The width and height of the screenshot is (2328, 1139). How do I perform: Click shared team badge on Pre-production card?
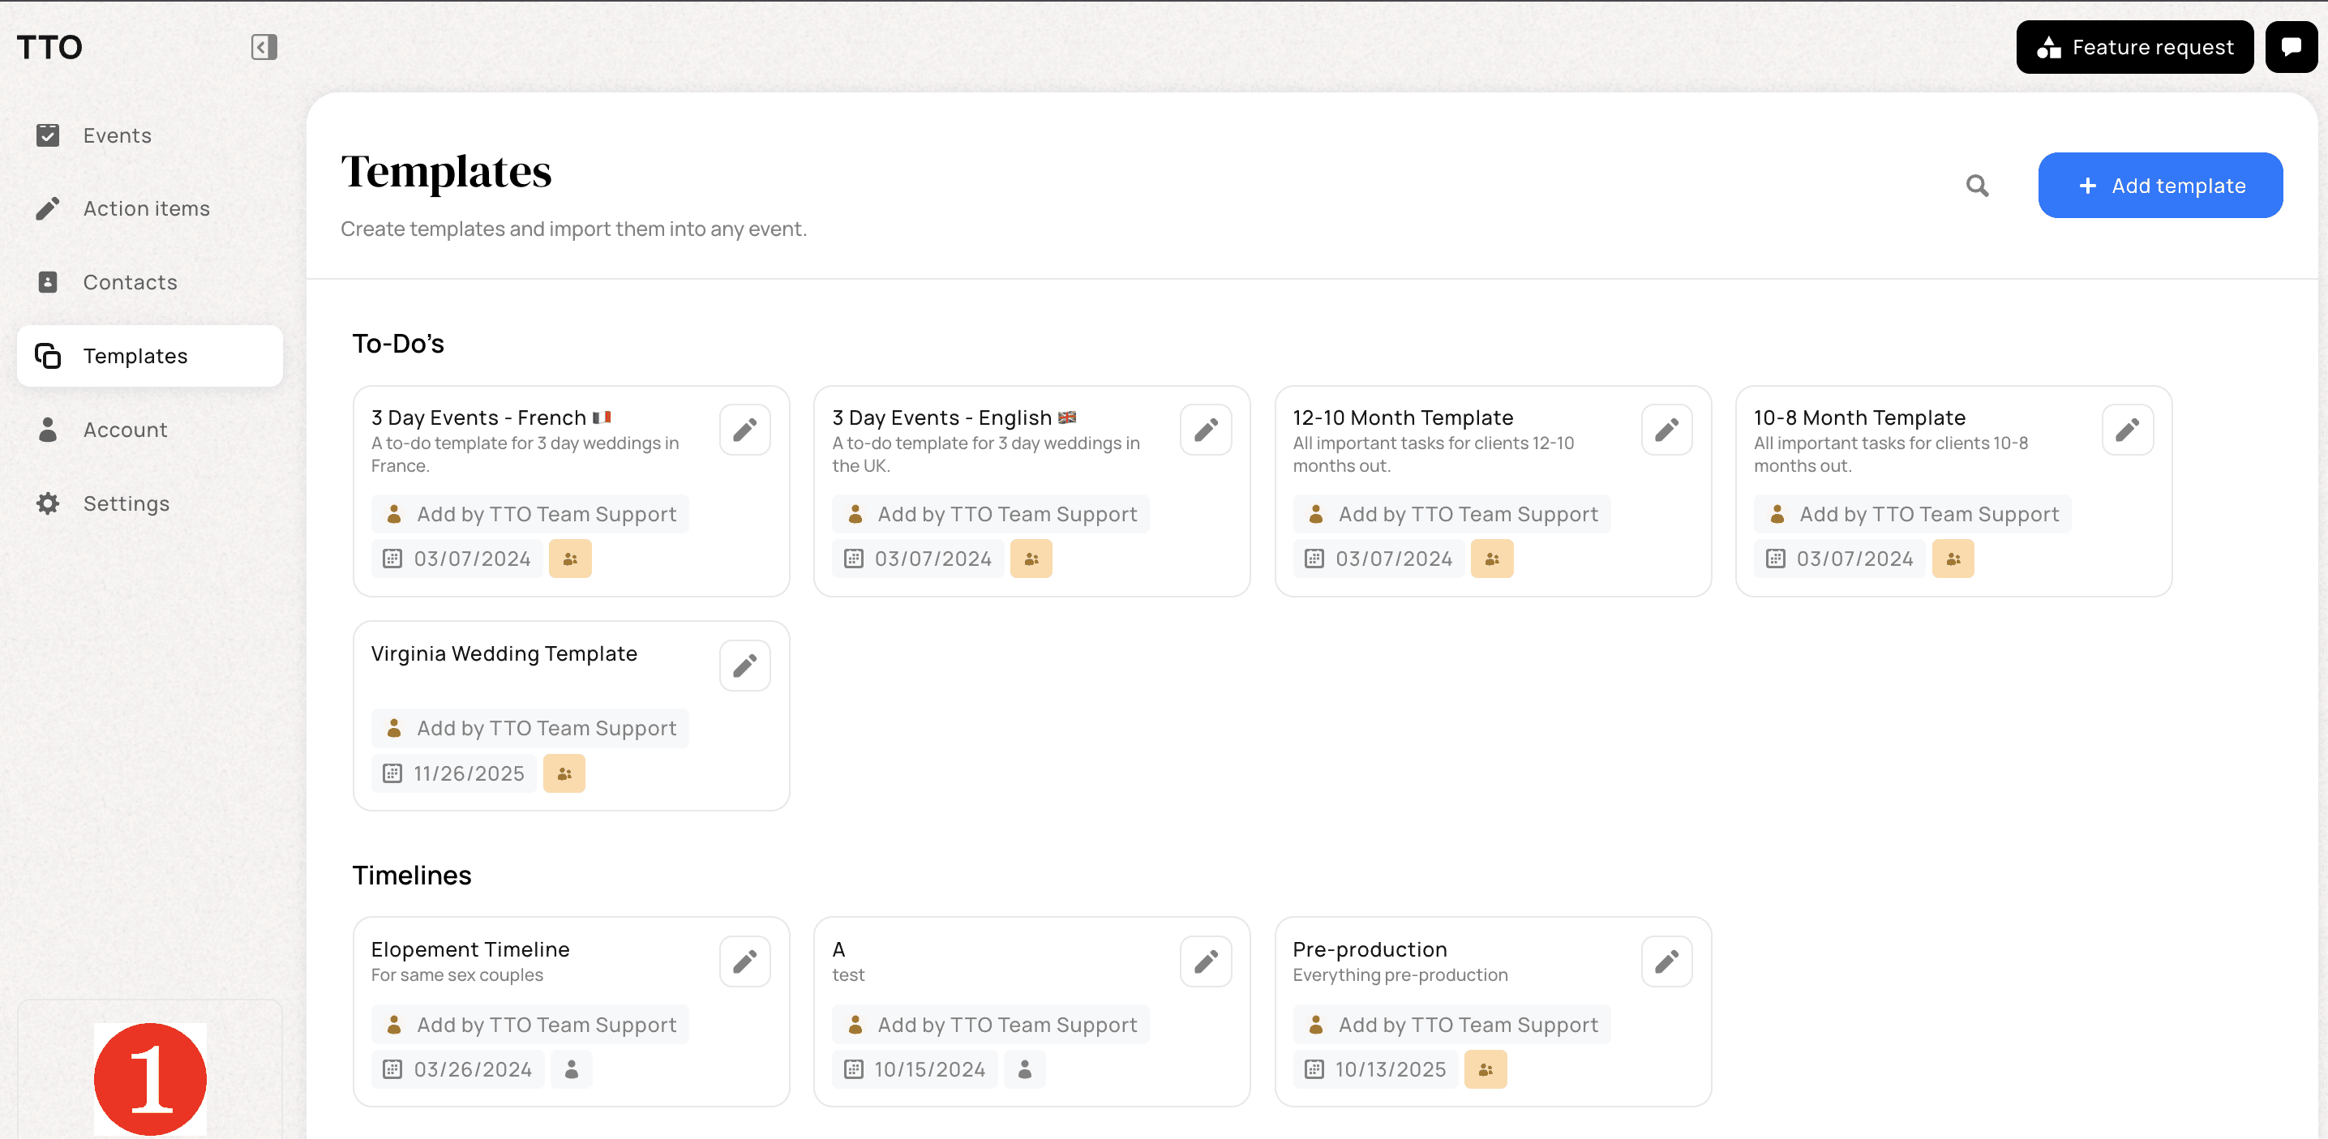pos(1486,1068)
